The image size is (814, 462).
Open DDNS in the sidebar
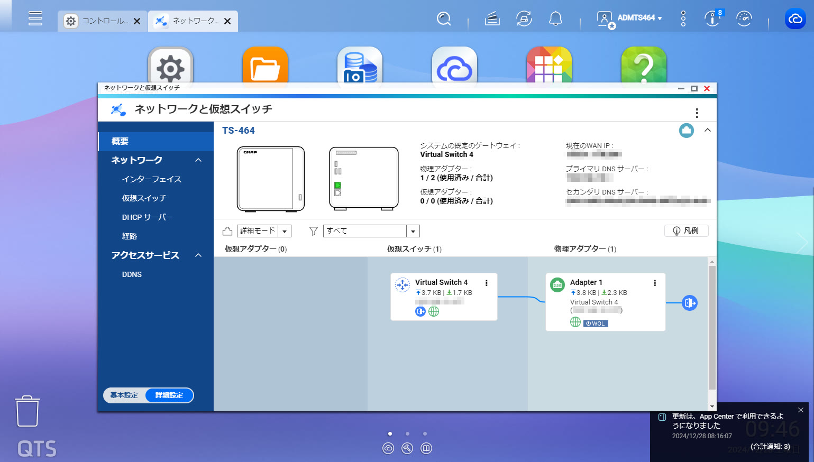point(132,274)
